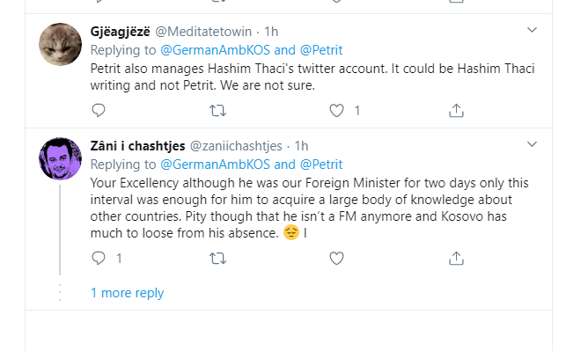Like the Foreign Minister tweet by Zâni
The width and height of the screenshot is (566, 351).
pyautogui.click(x=337, y=259)
